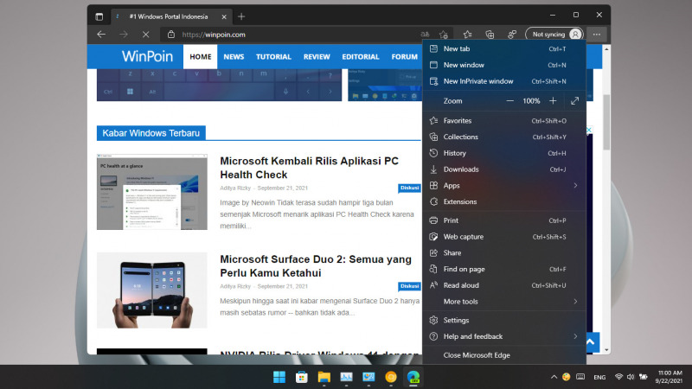This screenshot has width=692, height=389.
Task: Select Print in the menu
Action: point(504,220)
